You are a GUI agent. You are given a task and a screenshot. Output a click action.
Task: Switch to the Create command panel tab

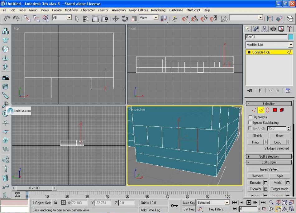[248, 29]
